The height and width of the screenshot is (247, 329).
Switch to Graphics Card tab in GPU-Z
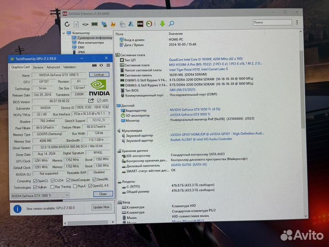tap(21, 67)
